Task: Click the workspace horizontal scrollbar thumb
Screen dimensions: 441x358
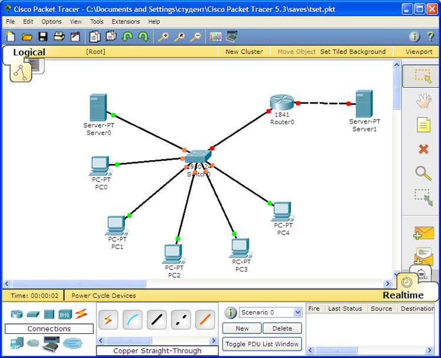Action: [x=79, y=283]
